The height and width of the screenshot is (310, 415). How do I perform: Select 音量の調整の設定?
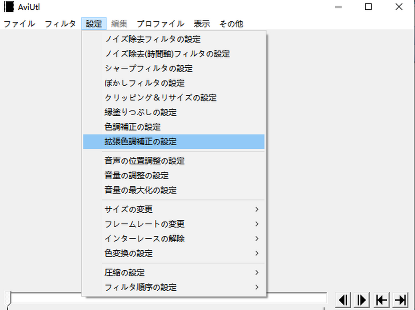click(174, 175)
